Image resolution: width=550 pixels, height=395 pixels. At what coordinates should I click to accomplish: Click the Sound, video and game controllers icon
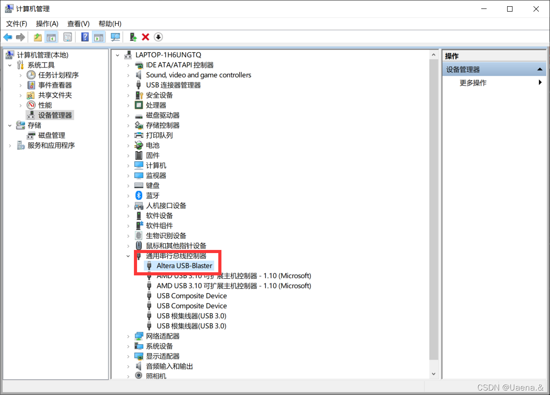point(139,75)
